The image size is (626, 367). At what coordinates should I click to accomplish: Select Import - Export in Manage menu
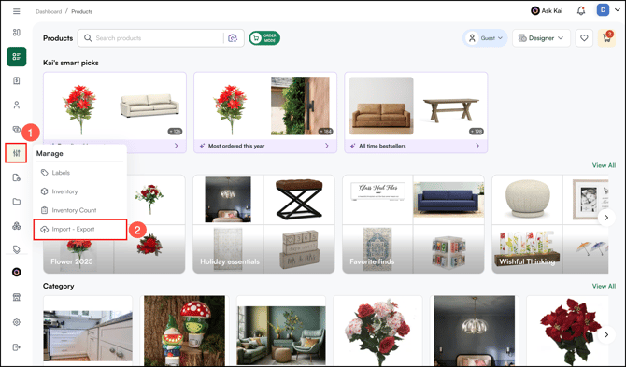pyautogui.click(x=80, y=230)
